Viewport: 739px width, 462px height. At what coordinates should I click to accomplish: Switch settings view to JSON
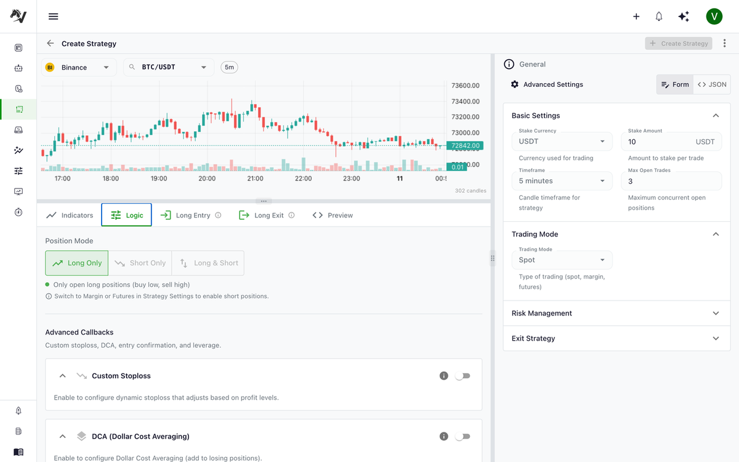click(712, 84)
